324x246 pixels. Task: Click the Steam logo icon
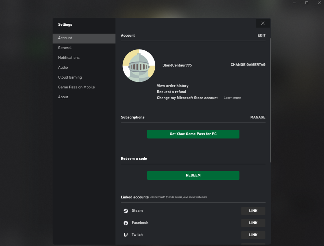pos(126,211)
